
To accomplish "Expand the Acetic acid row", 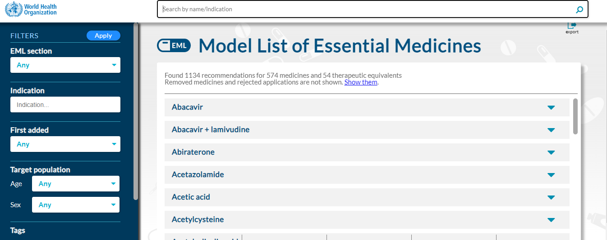I will tap(551, 197).
